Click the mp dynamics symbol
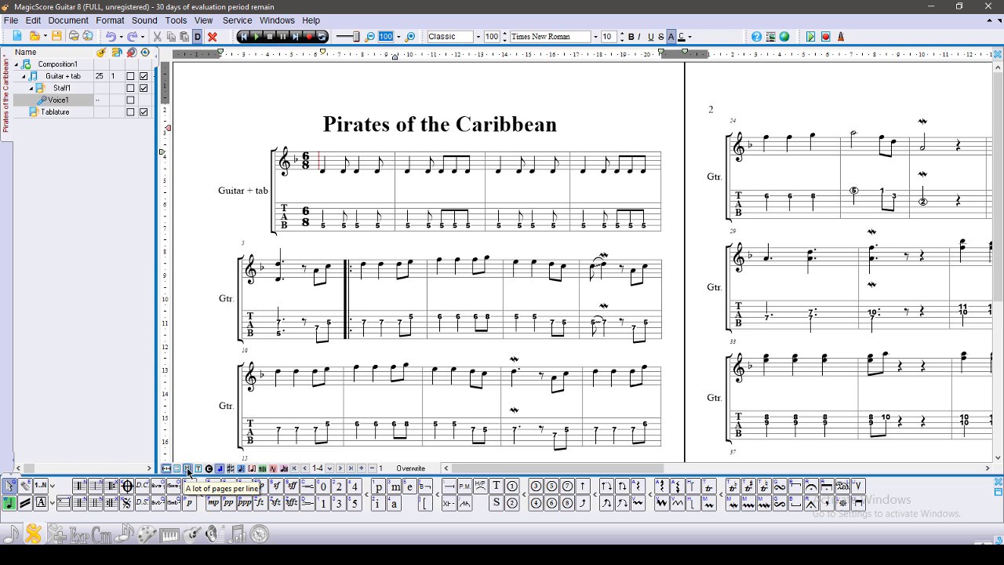The height and width of the screenshot is (565, 1004). point(213,503)
